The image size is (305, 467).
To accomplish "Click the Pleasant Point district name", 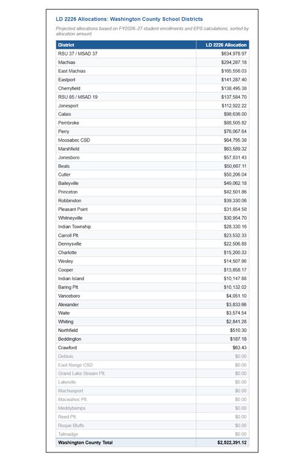I will point(73,209).
